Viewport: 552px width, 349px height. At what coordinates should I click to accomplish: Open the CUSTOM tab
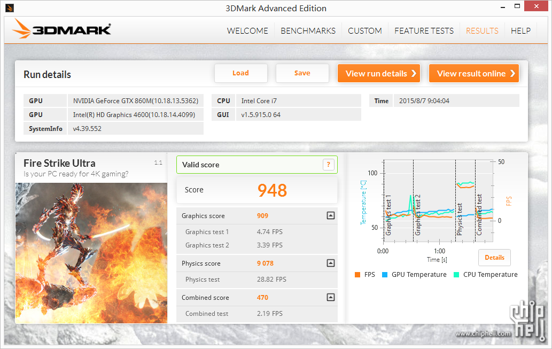point(365,31)
